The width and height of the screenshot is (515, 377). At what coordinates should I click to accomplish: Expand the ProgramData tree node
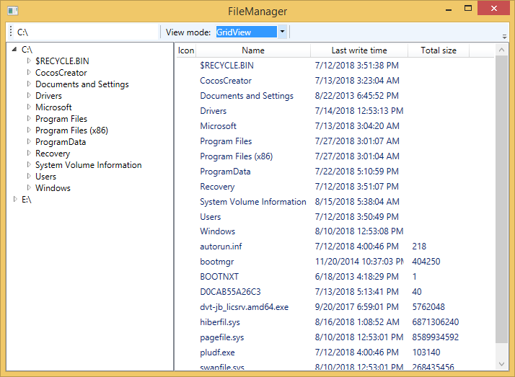click(x=29, y=141)
